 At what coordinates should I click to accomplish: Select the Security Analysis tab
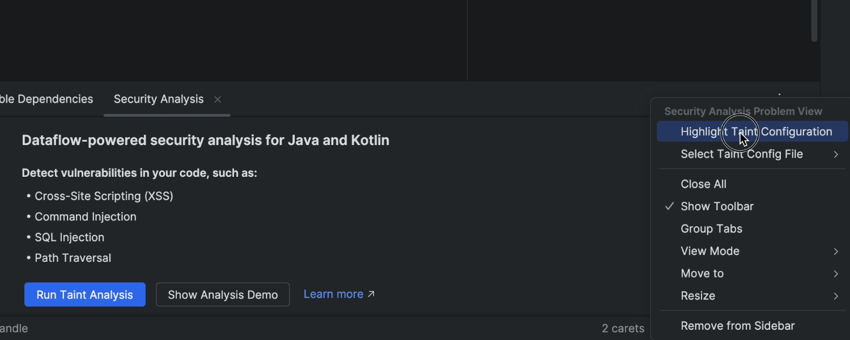[x=158, y=99]
